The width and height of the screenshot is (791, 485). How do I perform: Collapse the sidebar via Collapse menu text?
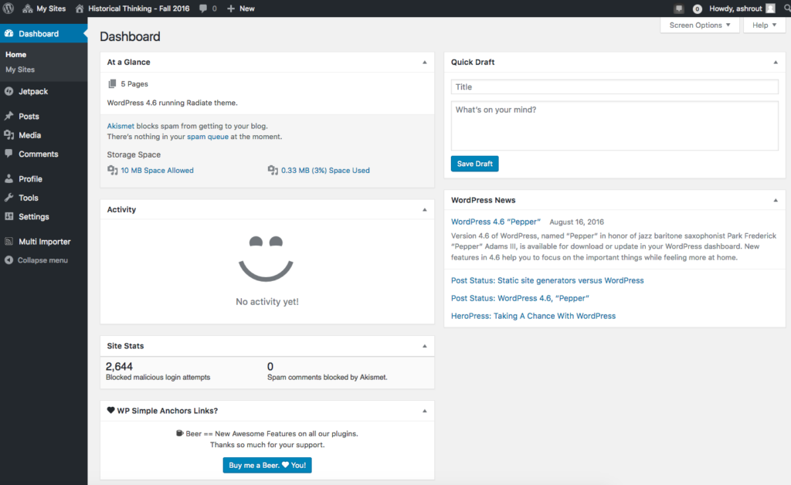click(x=42, y=260)
